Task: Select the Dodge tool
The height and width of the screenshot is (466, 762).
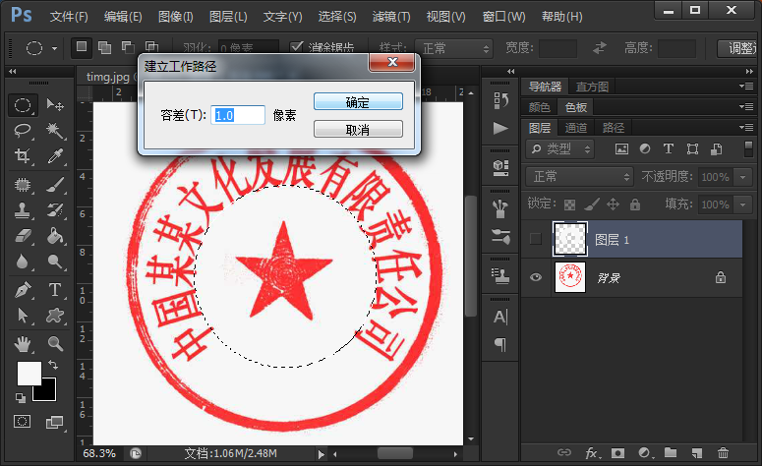Action: pos(54,262)
